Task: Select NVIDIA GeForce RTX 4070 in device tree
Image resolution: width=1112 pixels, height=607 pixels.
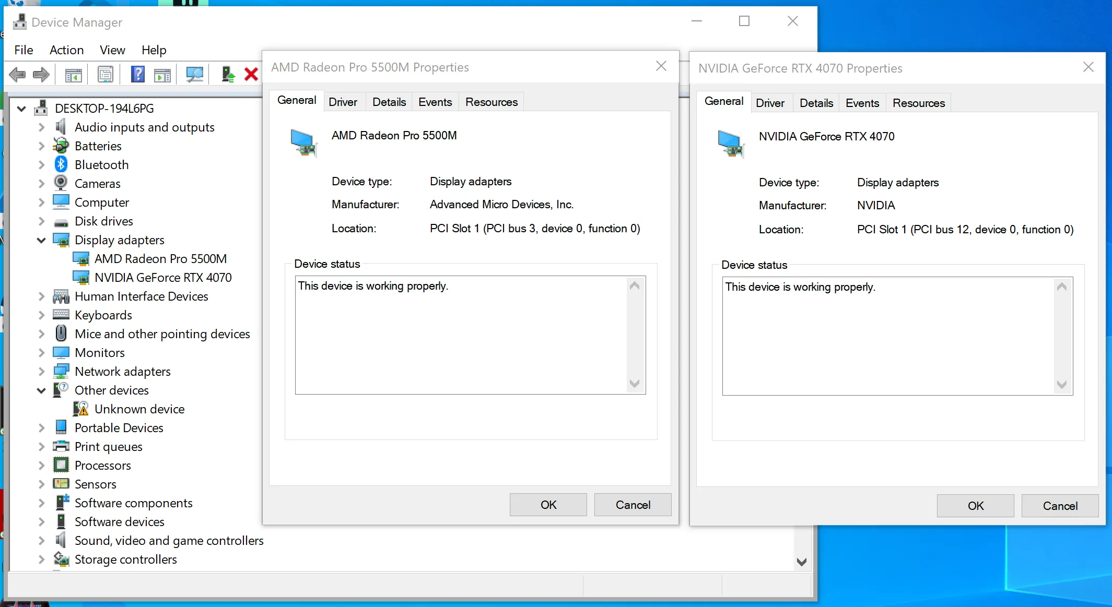Action: [163, 278]
